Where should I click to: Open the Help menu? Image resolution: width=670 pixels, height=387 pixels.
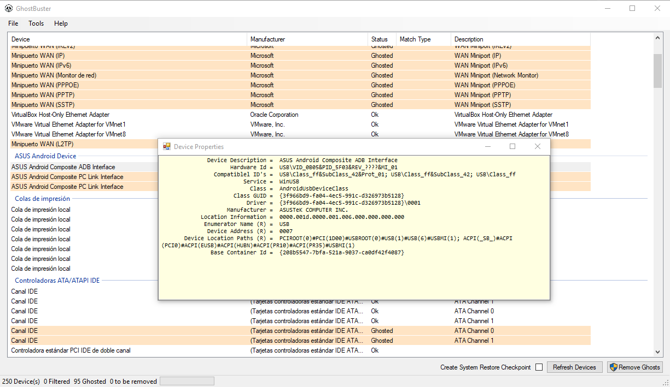point(61,23)
